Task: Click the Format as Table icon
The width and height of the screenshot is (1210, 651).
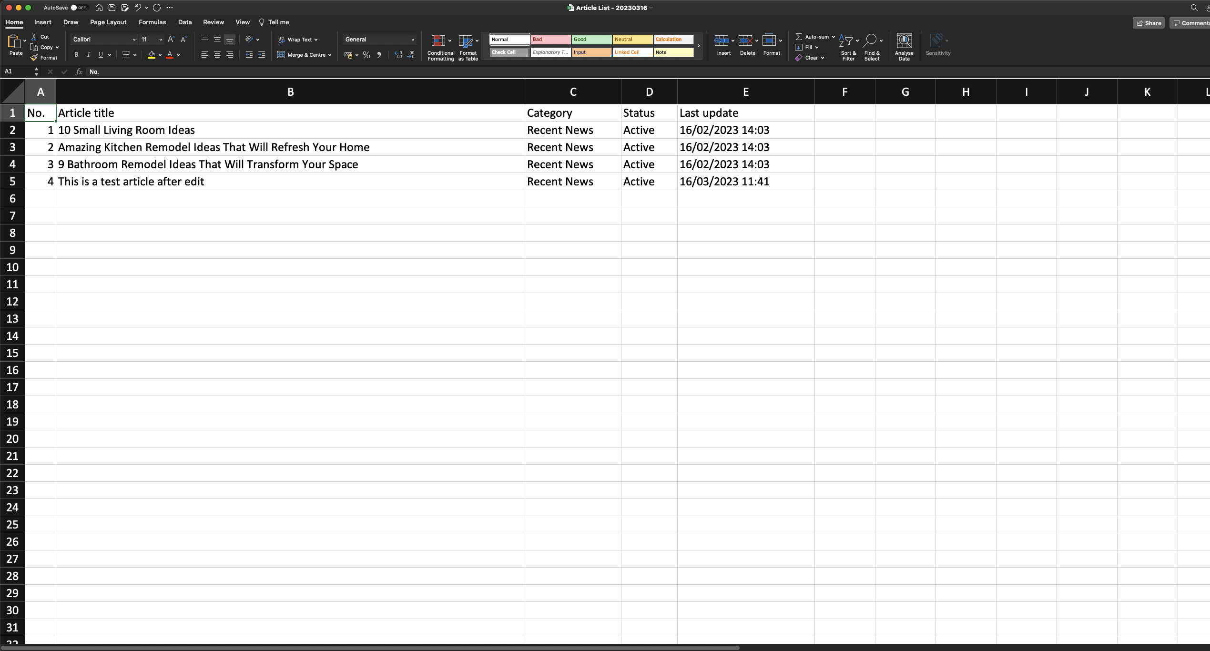Action: 466,41
